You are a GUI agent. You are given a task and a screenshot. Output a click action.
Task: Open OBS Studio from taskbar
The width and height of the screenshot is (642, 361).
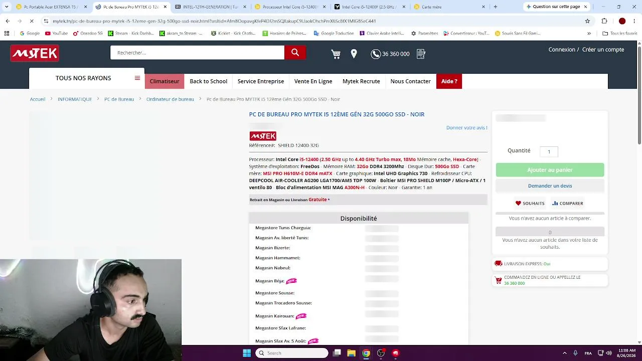tap(381, 353)
